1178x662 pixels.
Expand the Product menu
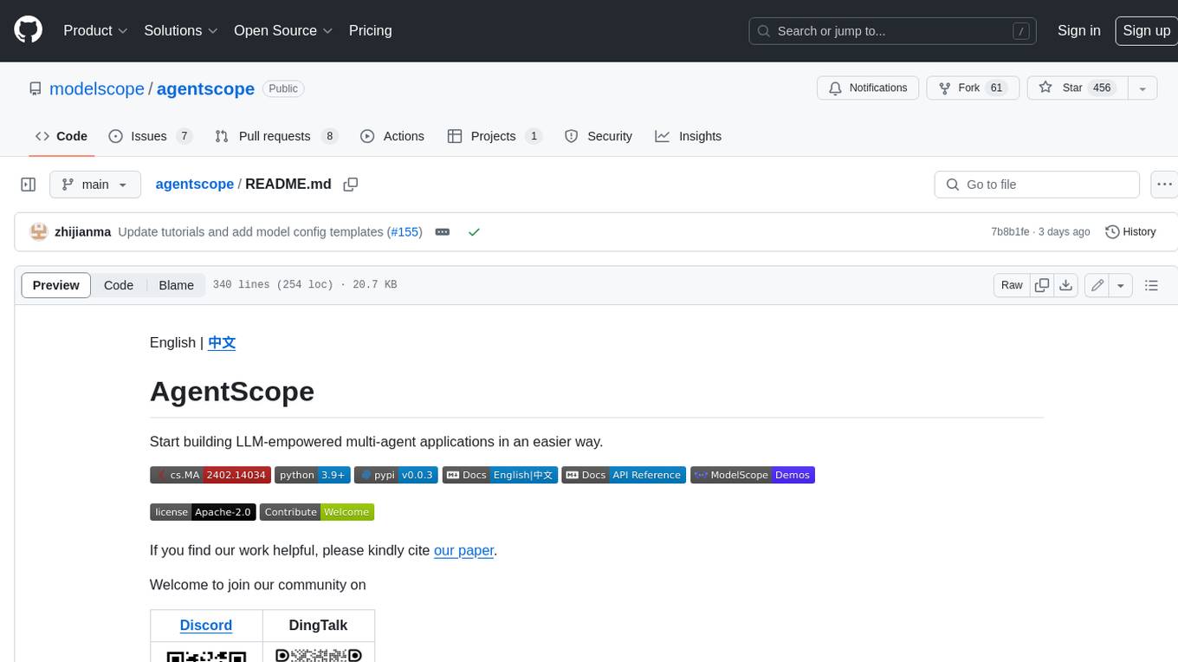point(95,30)
